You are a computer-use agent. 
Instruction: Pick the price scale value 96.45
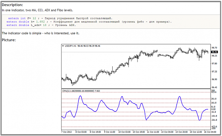pyautogui.click(x=214, y=87)
